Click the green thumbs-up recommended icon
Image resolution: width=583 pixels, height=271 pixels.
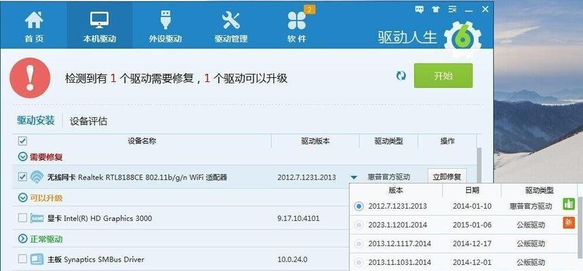coord(569,204)
